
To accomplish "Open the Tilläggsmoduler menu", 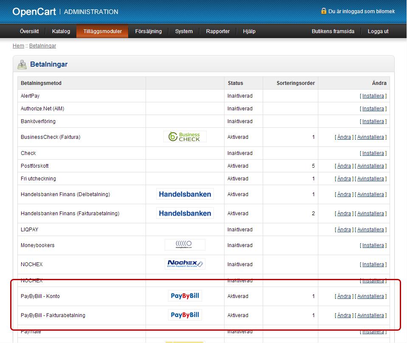I will 103,31.
